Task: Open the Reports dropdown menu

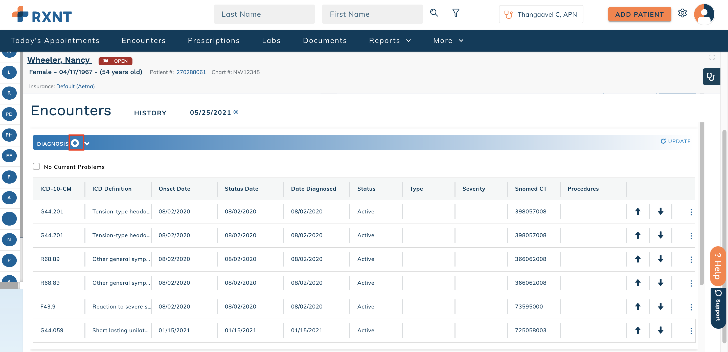Action: pyautogui.click(x=390, y=40)
